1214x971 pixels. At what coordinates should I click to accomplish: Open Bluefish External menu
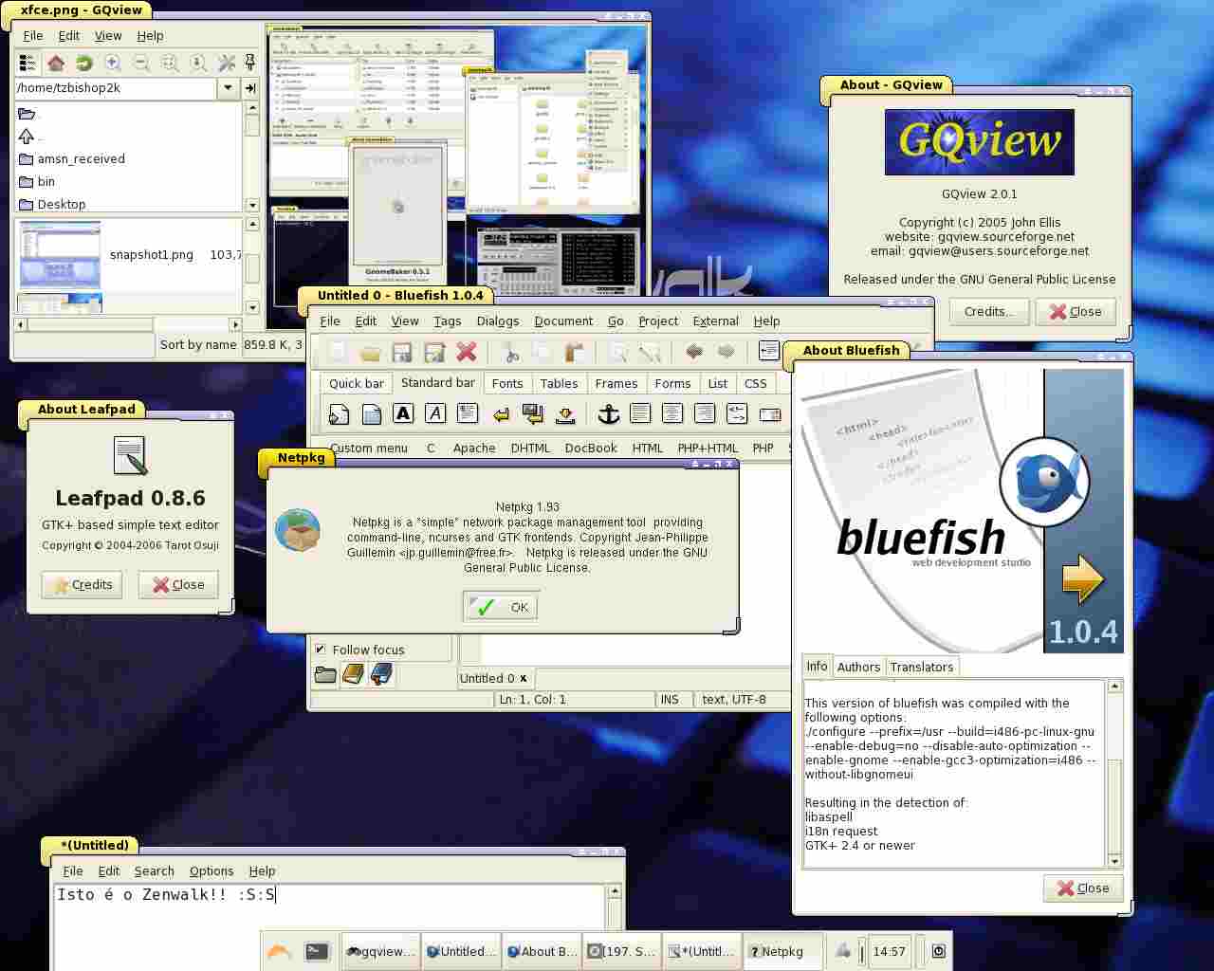[715, 321]
